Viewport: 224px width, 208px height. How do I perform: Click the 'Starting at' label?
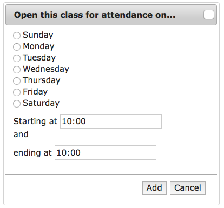pos(35,122)
